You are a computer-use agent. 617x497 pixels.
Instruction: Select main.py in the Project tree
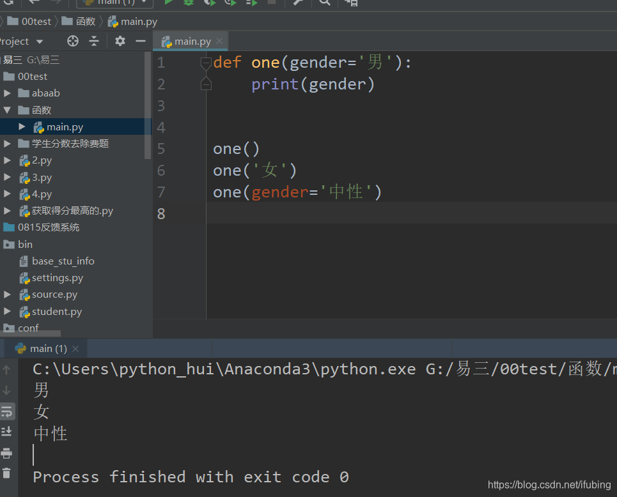(x=65, y=127)
